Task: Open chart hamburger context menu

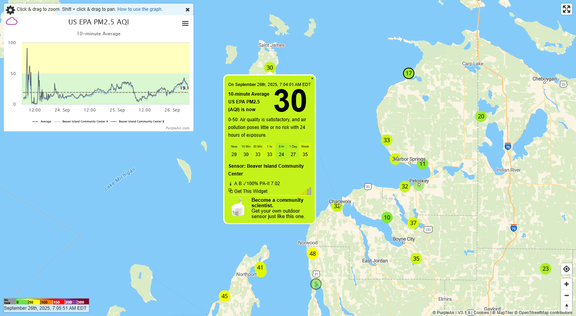Action: [x=185, y=24]
